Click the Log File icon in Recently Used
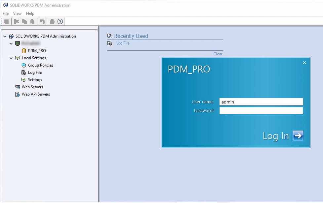 pos(109,43)
